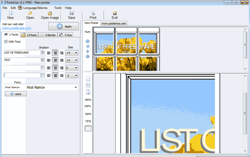Go to previous page with single left arrow

point(88,46)
